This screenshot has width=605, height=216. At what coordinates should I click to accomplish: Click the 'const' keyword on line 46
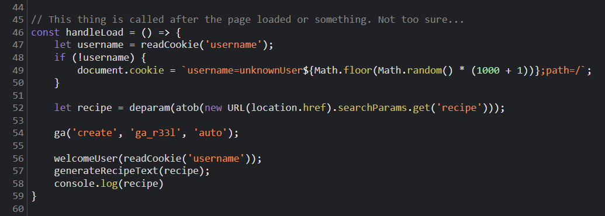click(x=46, y=32)
